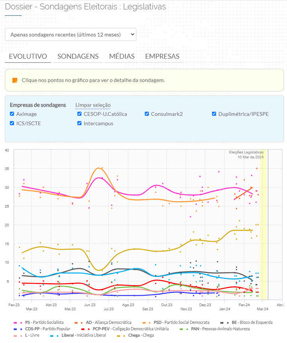Image resolution: width=287 pixels, height=343 pixels.
Task: Click the PSD orange legend icon
Action: click(x=147, y=323)
